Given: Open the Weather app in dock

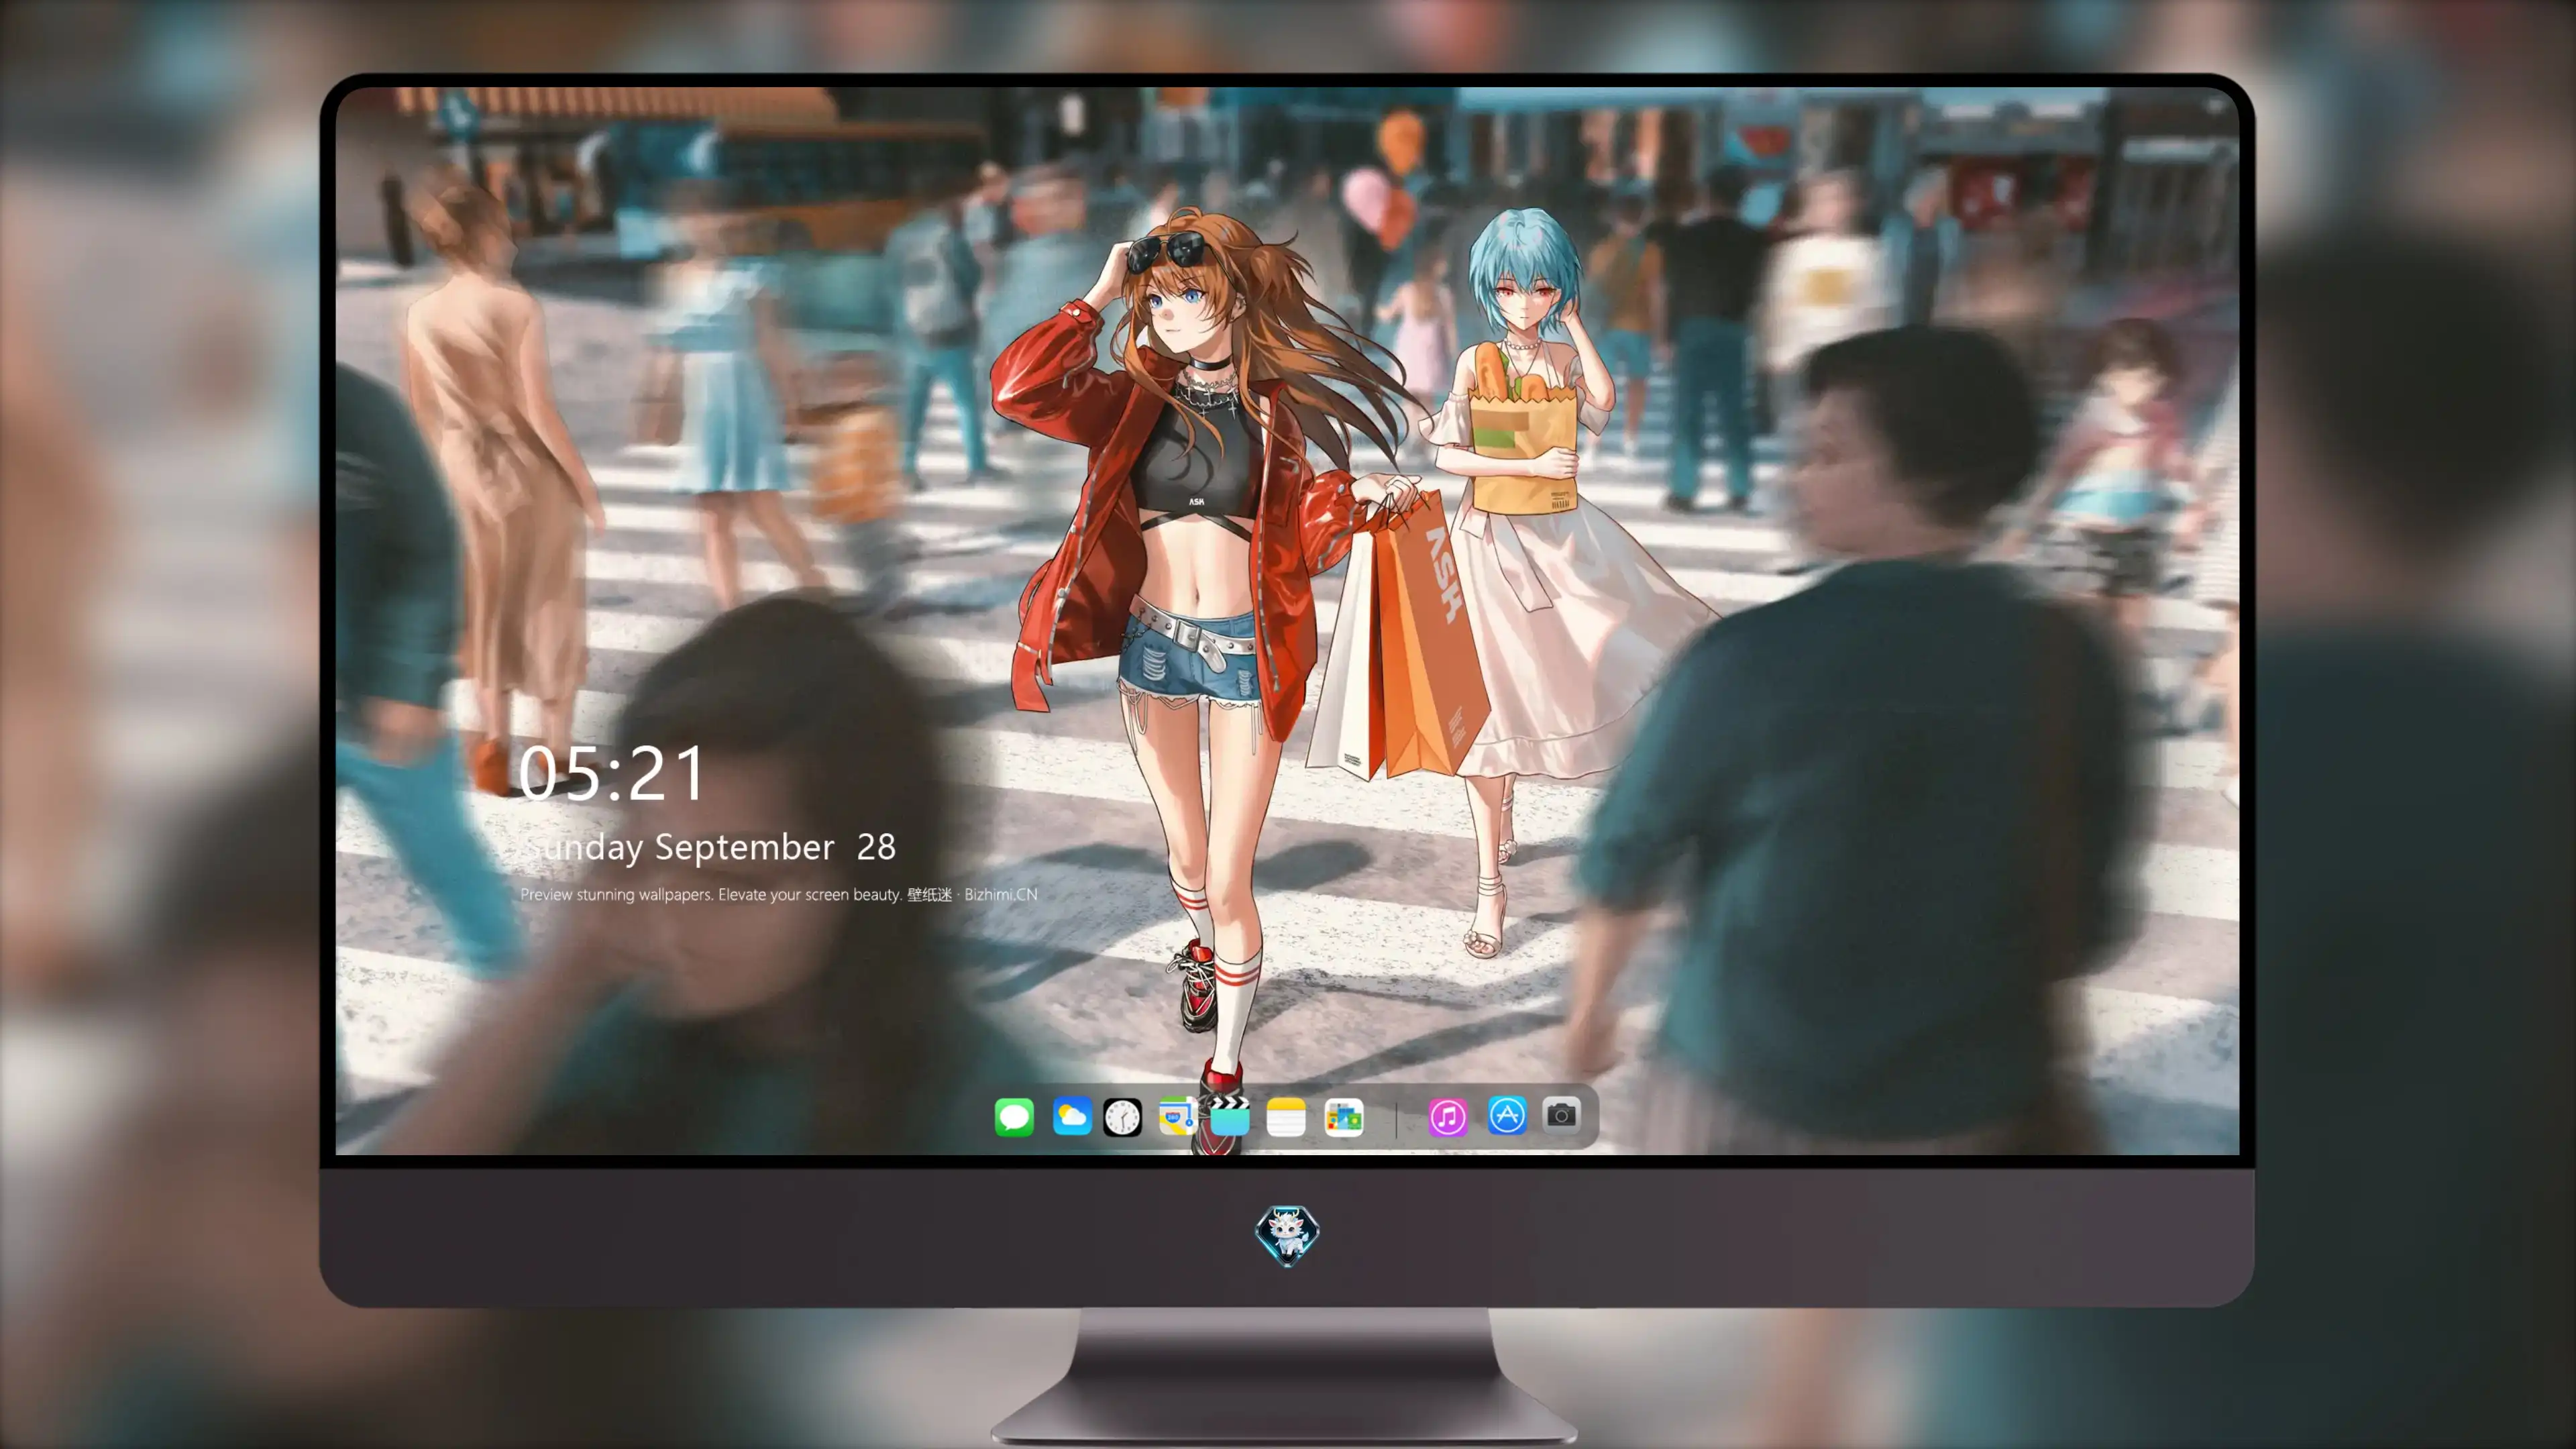Looking at the screenshot, I should 1071,1116.
